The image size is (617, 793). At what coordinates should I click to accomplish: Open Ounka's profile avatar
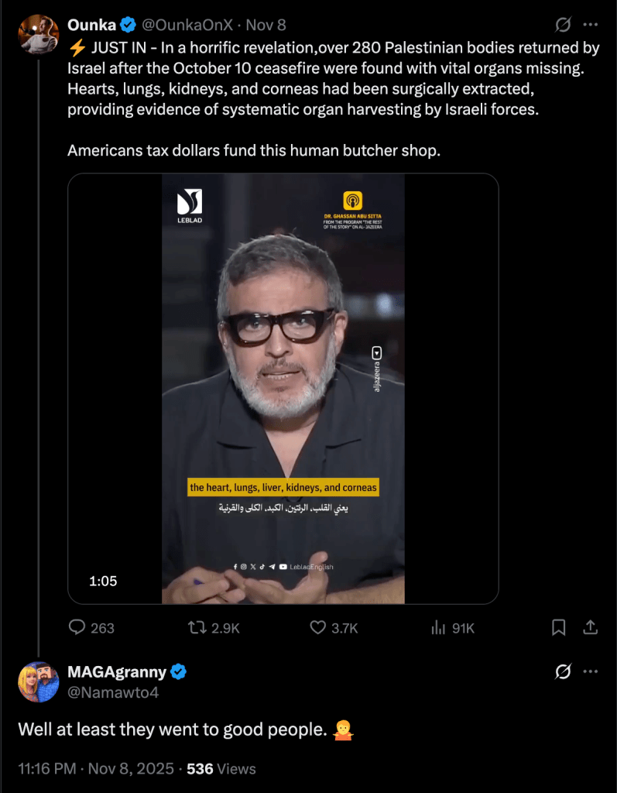[x=39, y=34]
